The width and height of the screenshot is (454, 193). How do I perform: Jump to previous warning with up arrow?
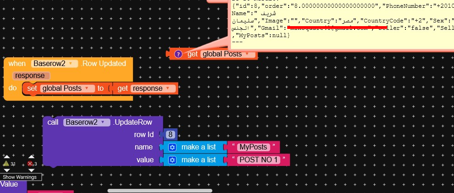(x=6, y=157)
